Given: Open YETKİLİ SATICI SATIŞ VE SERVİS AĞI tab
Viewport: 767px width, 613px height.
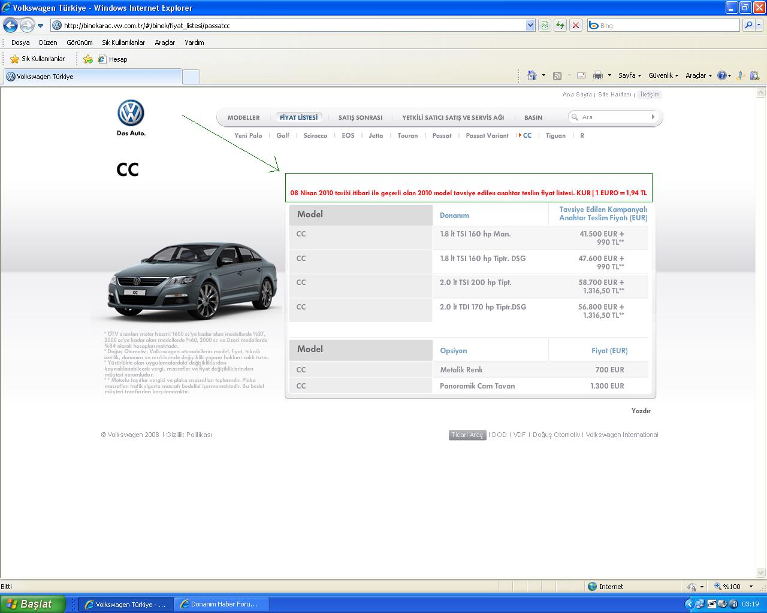Looking at the screenshot, I should click(x=453, y=117).
